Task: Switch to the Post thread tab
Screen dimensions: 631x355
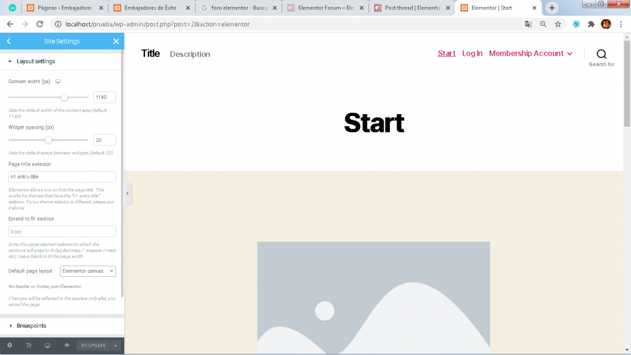Action: [411, 8]
